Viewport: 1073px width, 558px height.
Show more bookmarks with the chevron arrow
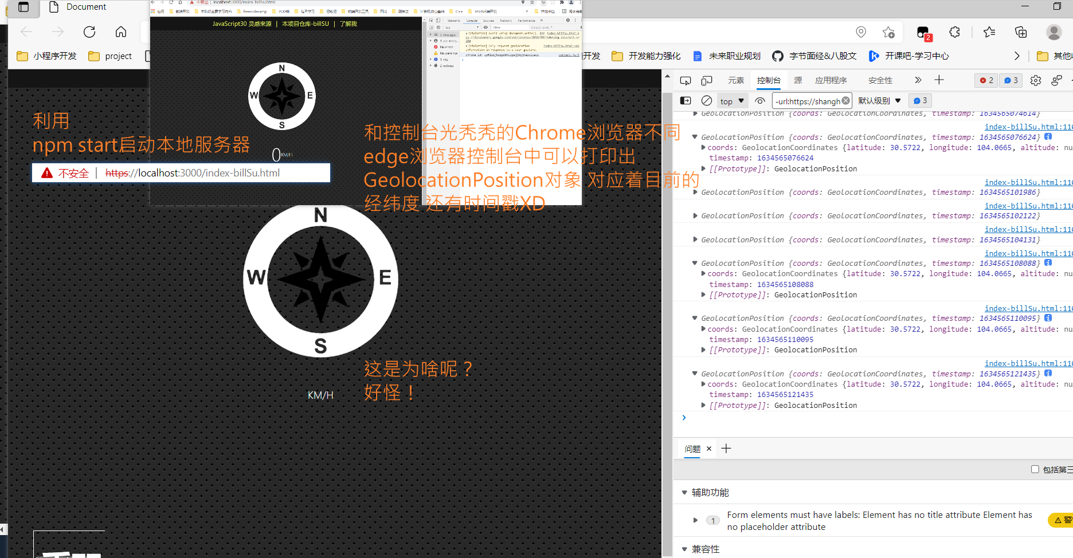click(1017, 56)
